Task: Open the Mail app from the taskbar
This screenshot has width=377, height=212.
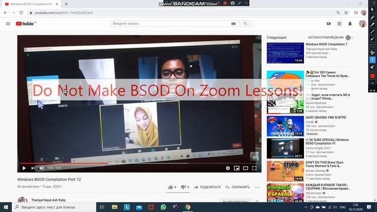Action: click(x=139, y=207)
